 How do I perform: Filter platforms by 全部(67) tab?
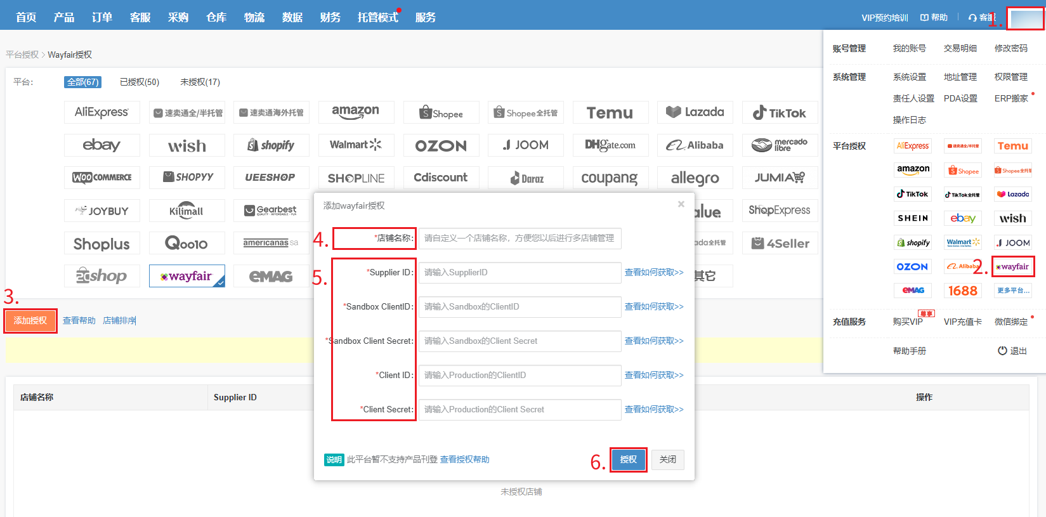[83, 82]
